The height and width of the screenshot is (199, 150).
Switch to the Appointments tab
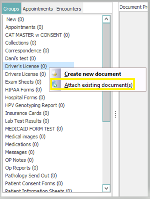[x=38, y=9]
